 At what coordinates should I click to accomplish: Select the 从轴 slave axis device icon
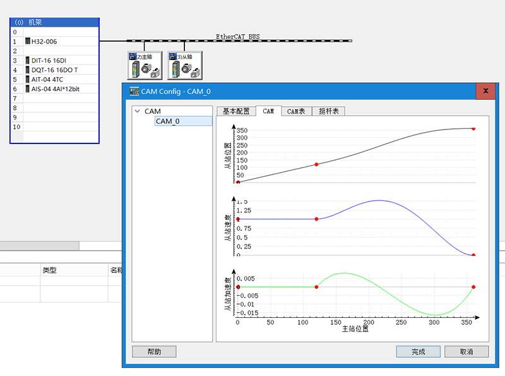(184, 65)
